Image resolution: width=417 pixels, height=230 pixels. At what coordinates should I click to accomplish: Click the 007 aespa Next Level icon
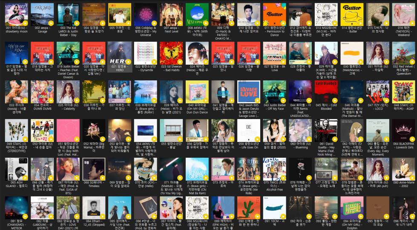171,14
